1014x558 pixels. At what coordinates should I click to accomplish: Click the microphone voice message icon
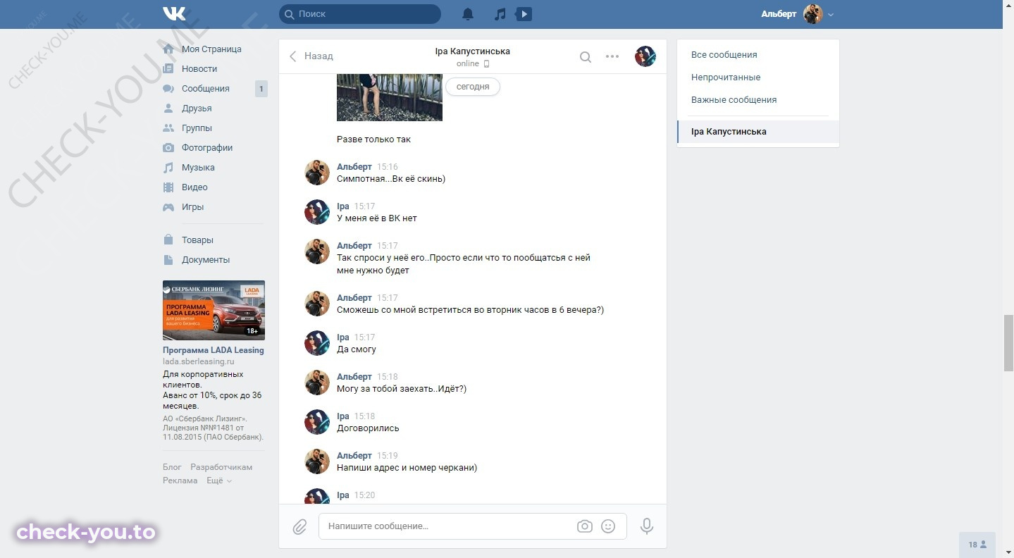(647, 526)
